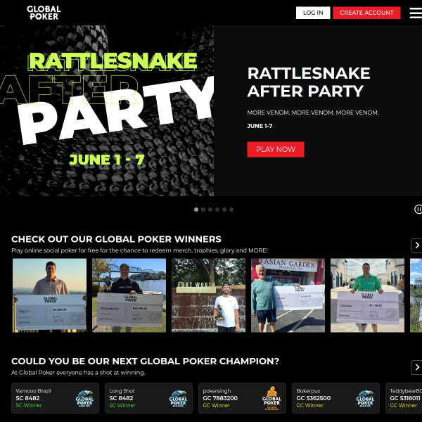Click 'At Global Poker everyone has a shot' text
The width and height of the screenshot is (422, 422).
click(78, 373)
